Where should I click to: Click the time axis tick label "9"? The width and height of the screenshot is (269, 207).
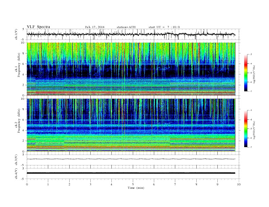(217, 184)
